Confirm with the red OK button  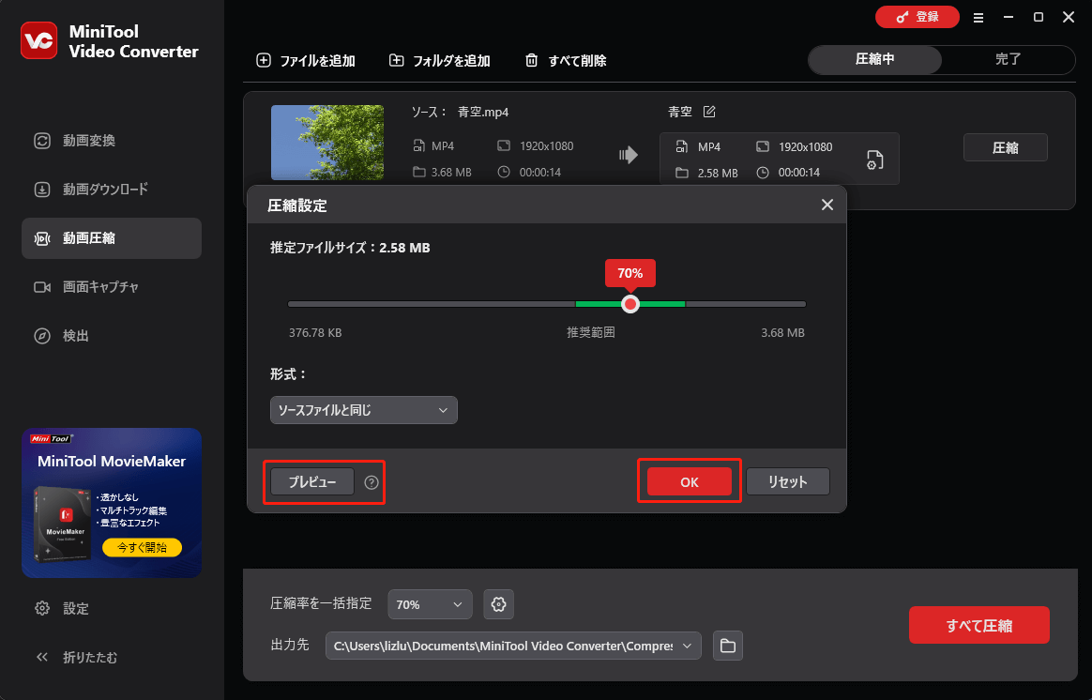(690, 482)
